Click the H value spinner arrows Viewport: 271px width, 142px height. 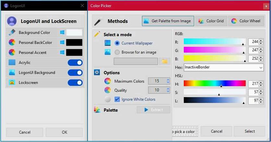(261, 84)
